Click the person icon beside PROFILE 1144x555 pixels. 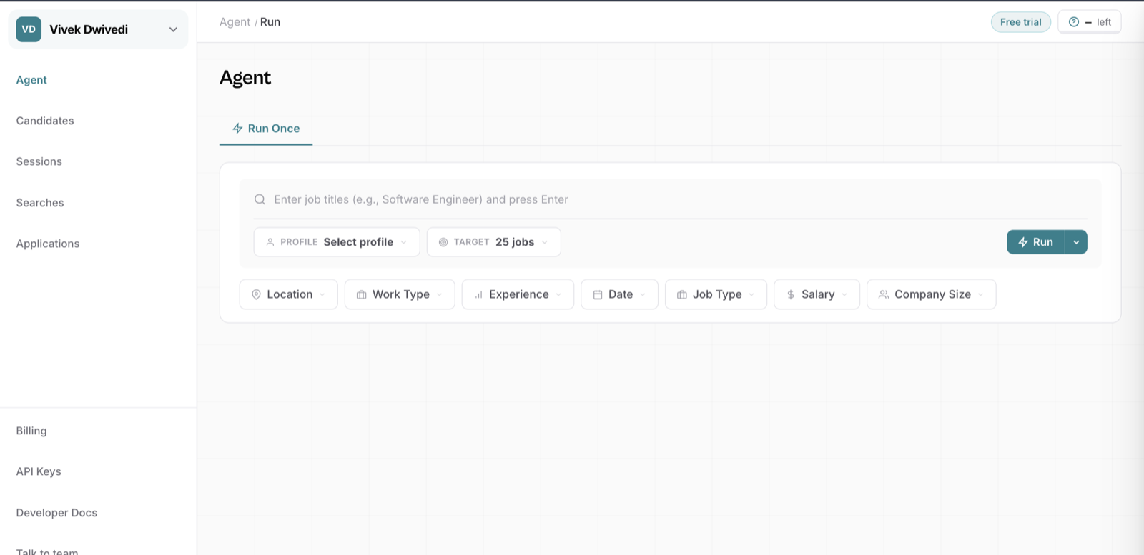[x=270, y=242]
